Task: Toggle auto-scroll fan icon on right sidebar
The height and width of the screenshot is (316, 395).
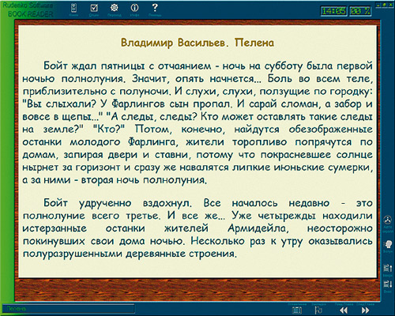Action: coord(387,220)
